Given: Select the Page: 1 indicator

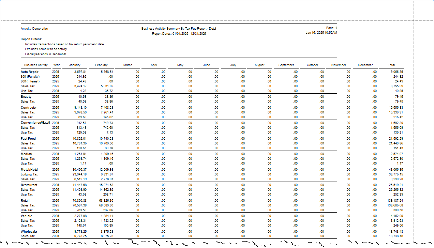Looking at the screenshot, I should click(x=331, y=28).
